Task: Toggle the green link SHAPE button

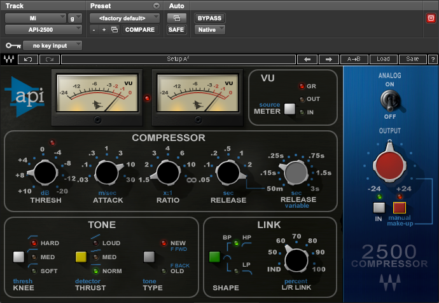Action: click(x=215, y=257)
